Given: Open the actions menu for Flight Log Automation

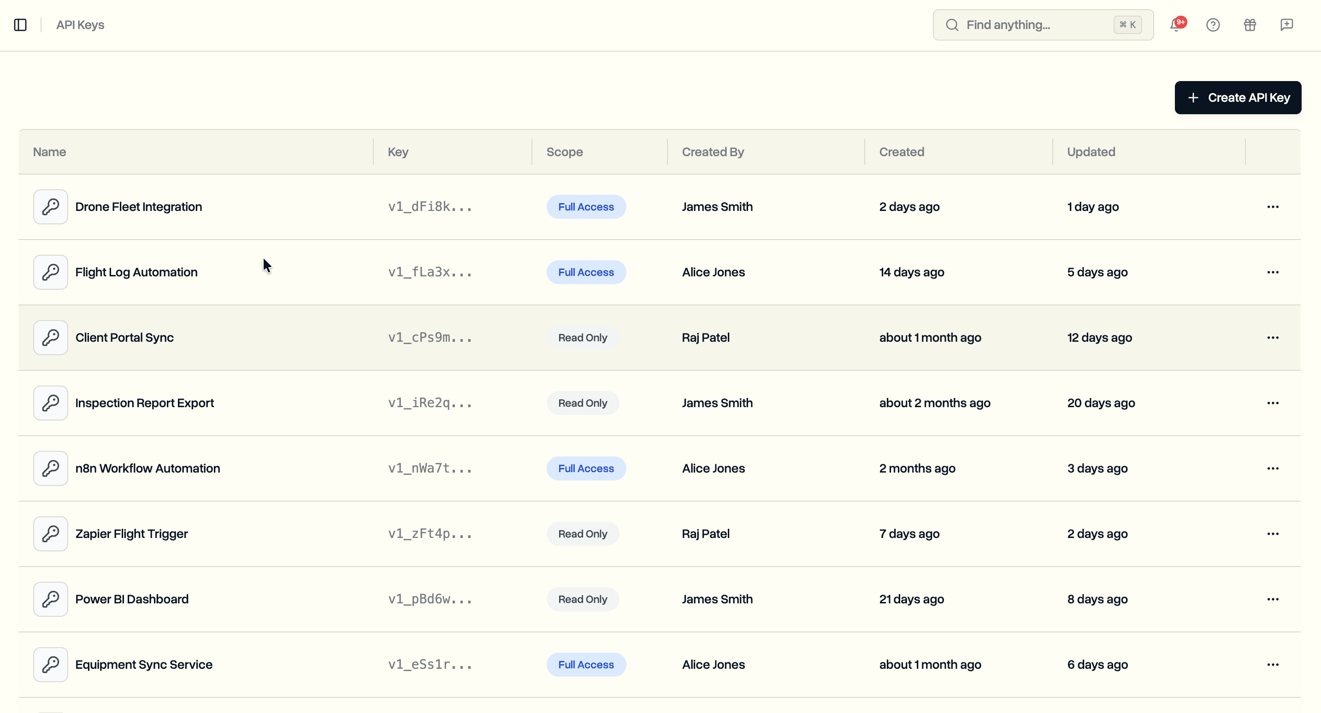Looking at the screenshot, I should (x=1274, y=272).
